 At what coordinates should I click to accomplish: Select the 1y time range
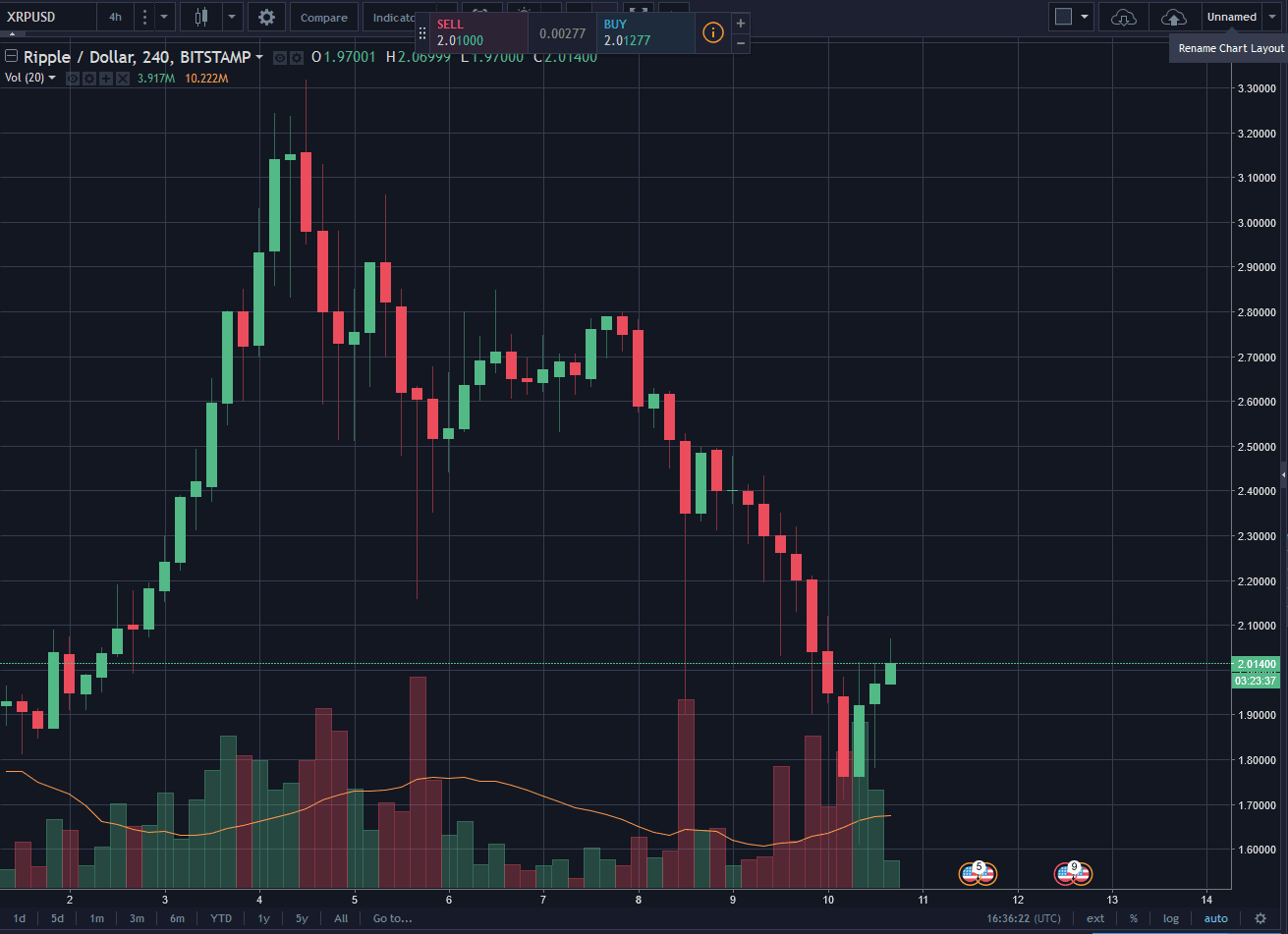(263, 918)
